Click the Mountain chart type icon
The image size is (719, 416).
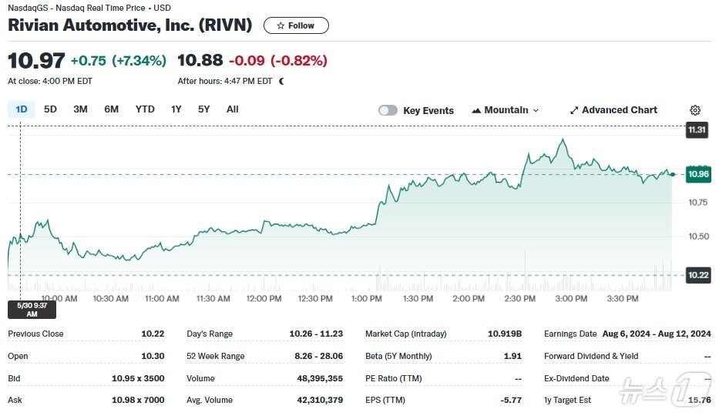tap(476, 110)
